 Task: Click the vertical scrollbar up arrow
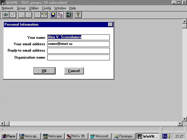click(x=184, y=21)
